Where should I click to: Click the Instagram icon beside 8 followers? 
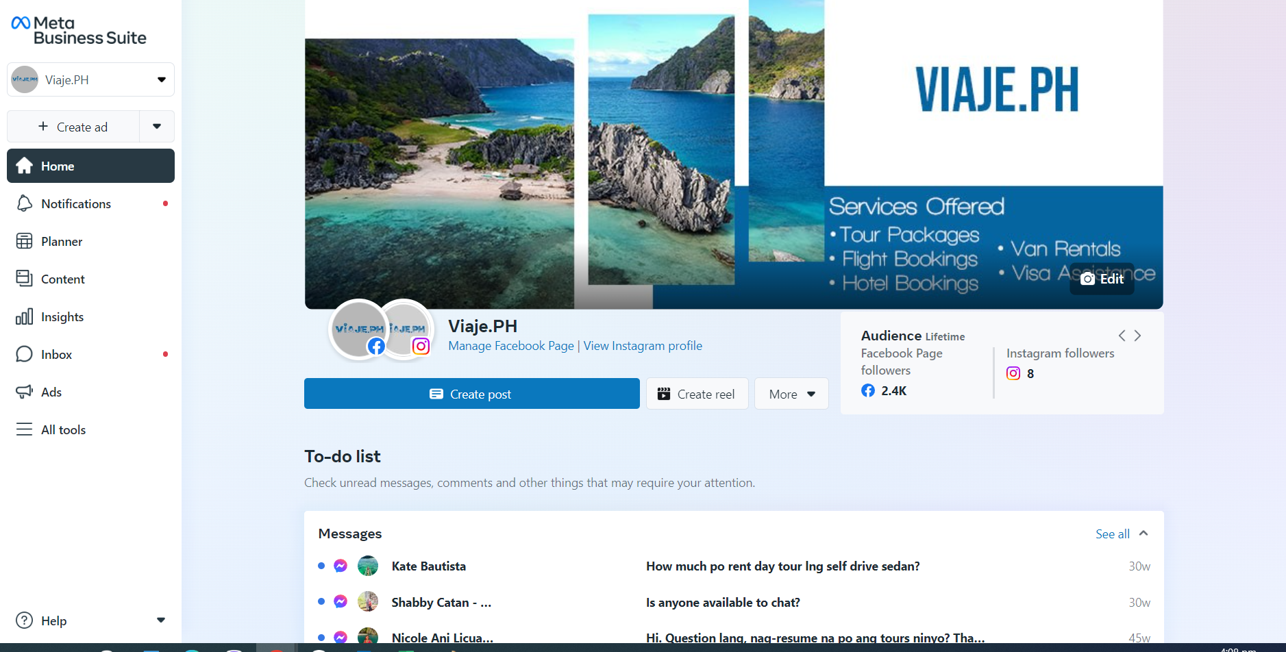[1013, 373]
